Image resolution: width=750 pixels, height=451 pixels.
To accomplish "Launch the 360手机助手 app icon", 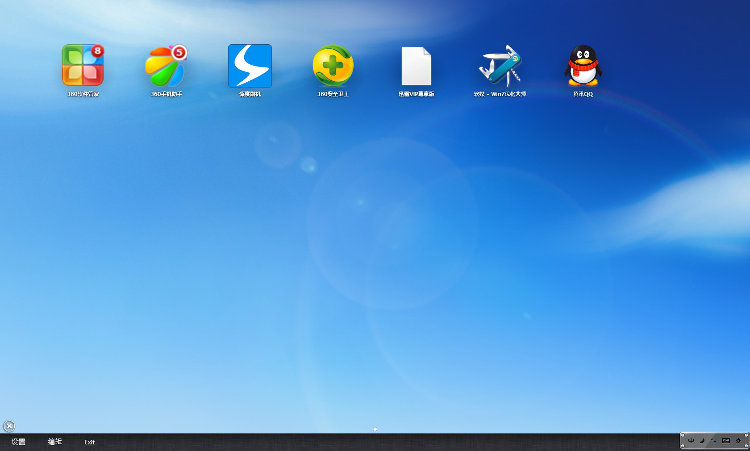I will (166, 66).
